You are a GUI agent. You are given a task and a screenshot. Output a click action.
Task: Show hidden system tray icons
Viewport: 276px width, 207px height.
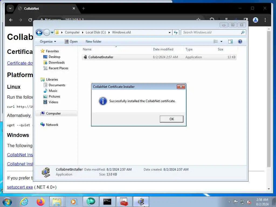pyautogui.click(x=229, y=202)
